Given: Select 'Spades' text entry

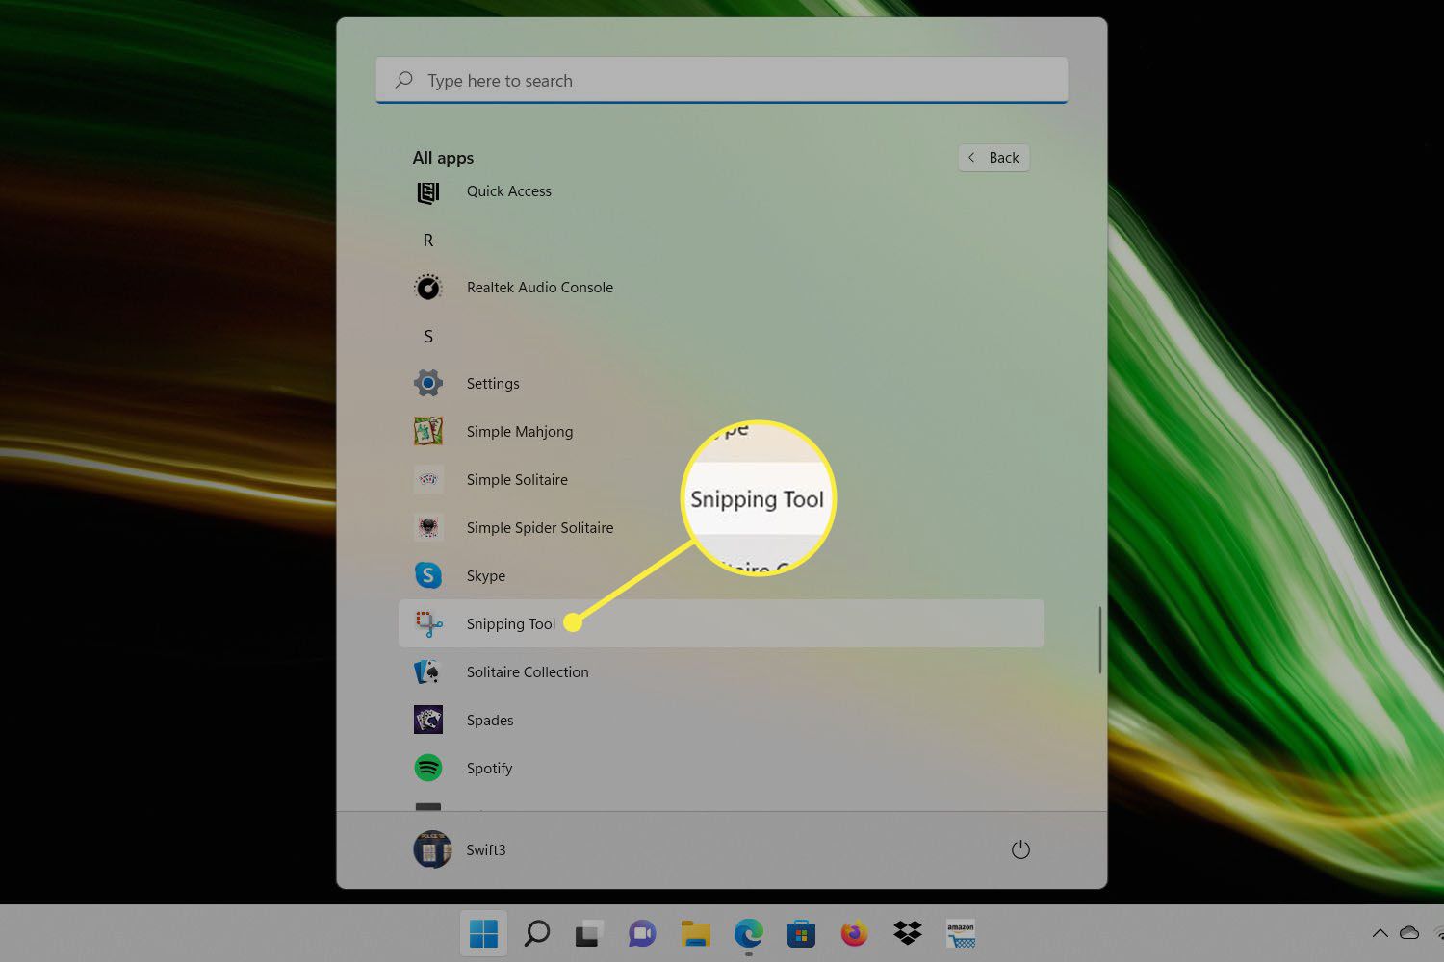Looking at the screenshot, I should click(490, 721).
